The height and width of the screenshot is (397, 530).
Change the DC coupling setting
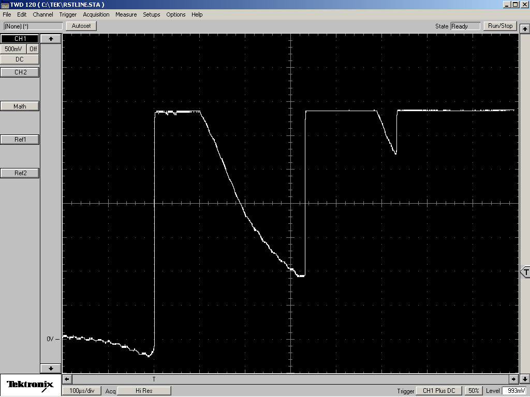coord(20,59)
